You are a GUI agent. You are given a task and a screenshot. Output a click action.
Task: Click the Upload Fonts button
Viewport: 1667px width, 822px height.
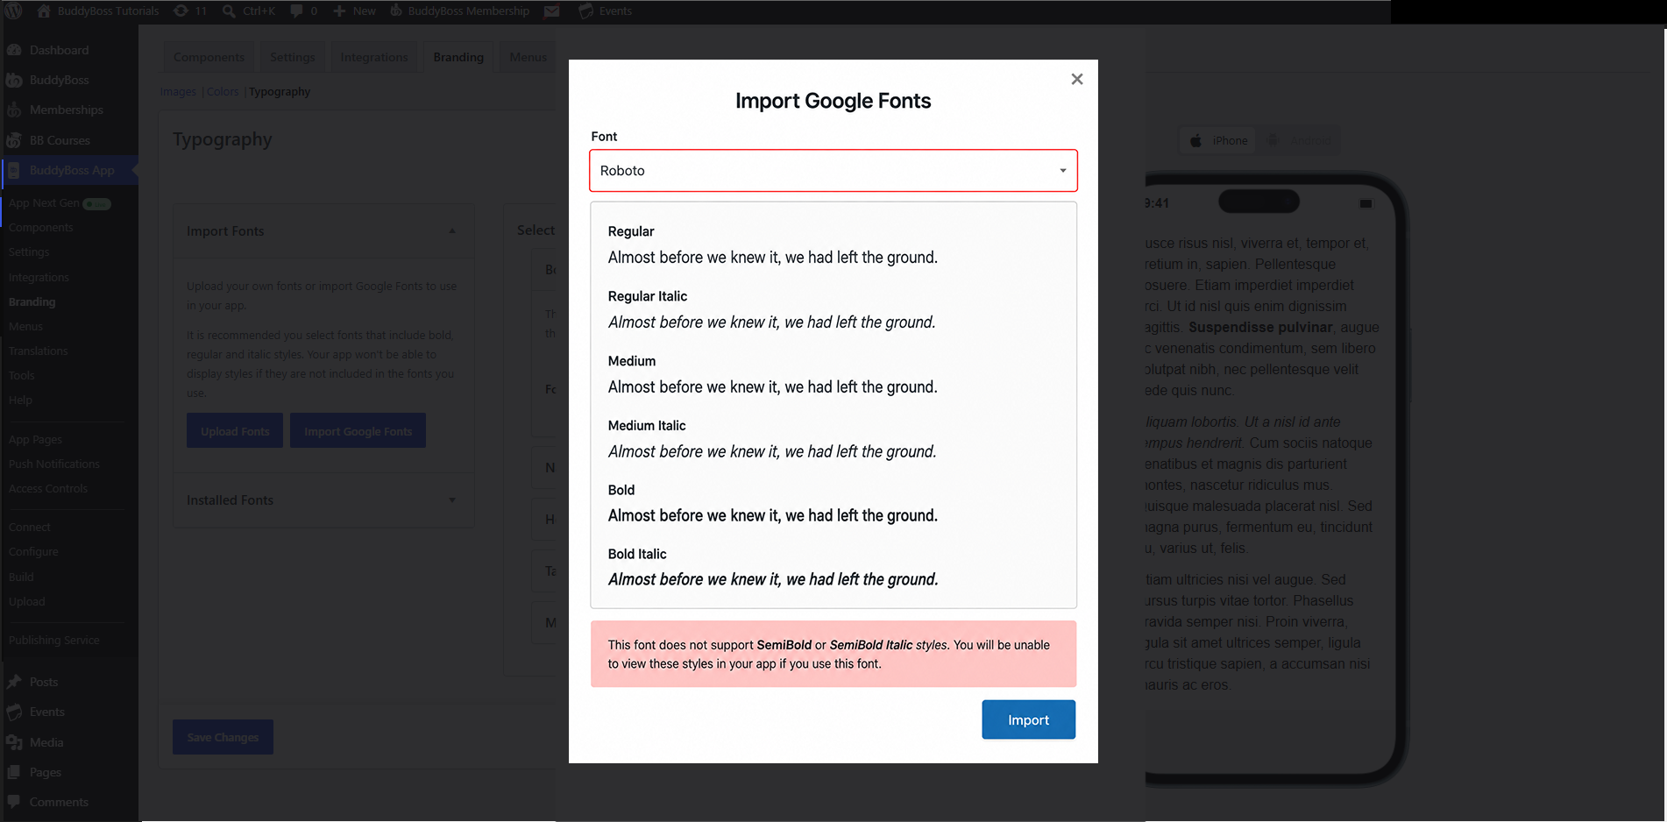(235, 431)
